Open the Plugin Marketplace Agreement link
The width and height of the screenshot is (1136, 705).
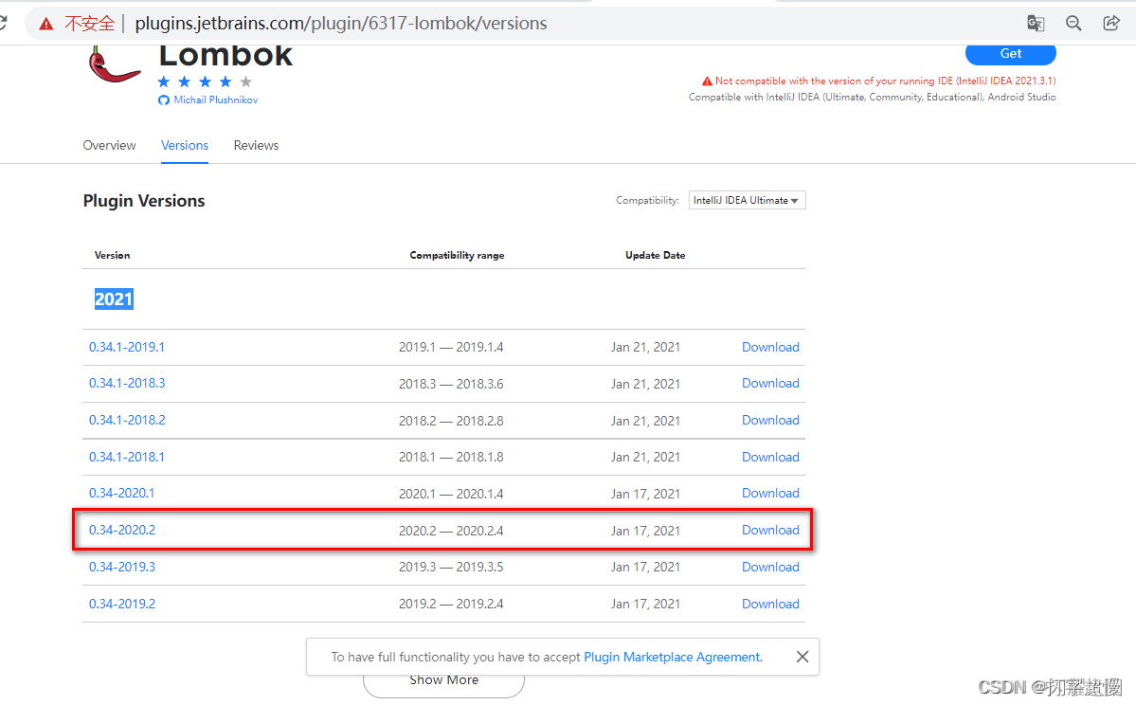pyautogui.click(x=673, y=657)
